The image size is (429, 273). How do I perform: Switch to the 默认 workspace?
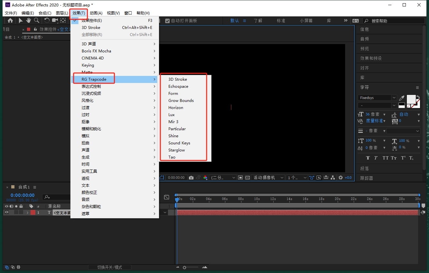point(235,21)
